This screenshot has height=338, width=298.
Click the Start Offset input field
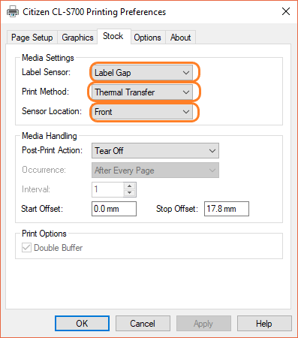click(114, 209)
